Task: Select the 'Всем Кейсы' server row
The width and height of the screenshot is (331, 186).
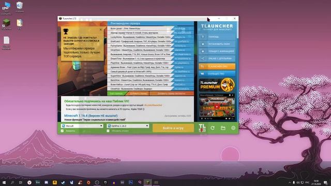Action: click(151, 84)
